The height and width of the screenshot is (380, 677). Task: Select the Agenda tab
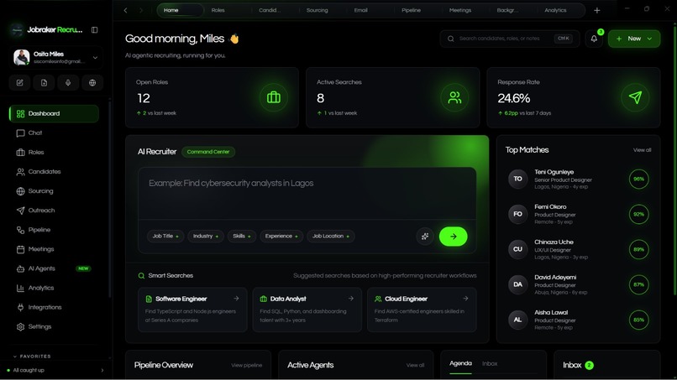[x=460, y=363]
